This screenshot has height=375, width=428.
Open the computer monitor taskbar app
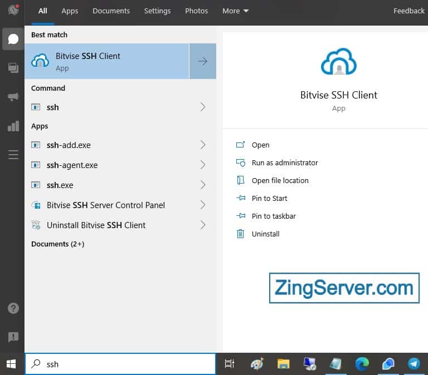click(310, 364)
